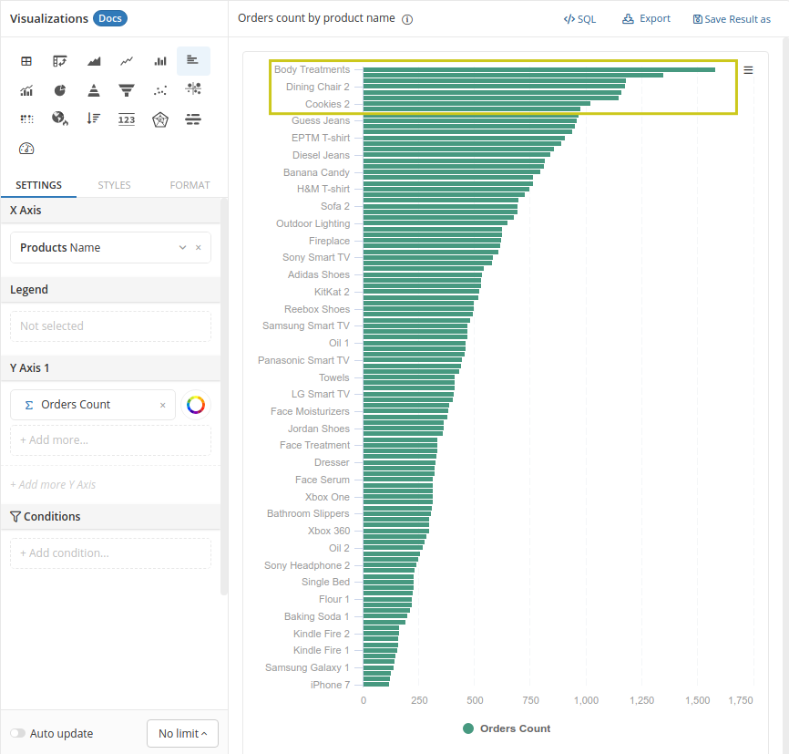Choose the area chart visualization
This screenshot has width=789, height=754.
[x=94, y=61]
